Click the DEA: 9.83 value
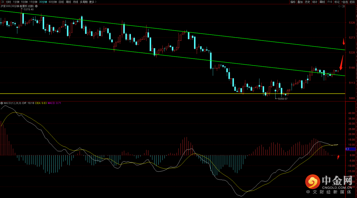The height and width of the screenshot is (198, 357). click(41, 103)
